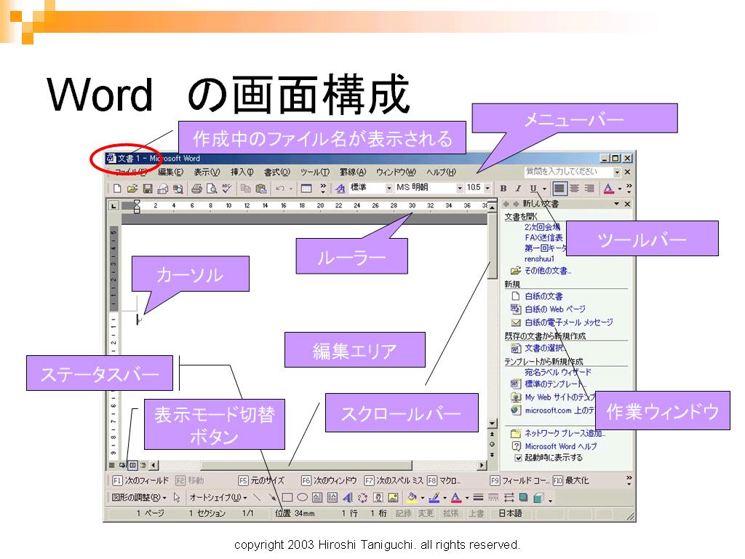Open the Shadow Style icon
The width and height of the screenshot is (745, 559).
[x=523, y=497]
